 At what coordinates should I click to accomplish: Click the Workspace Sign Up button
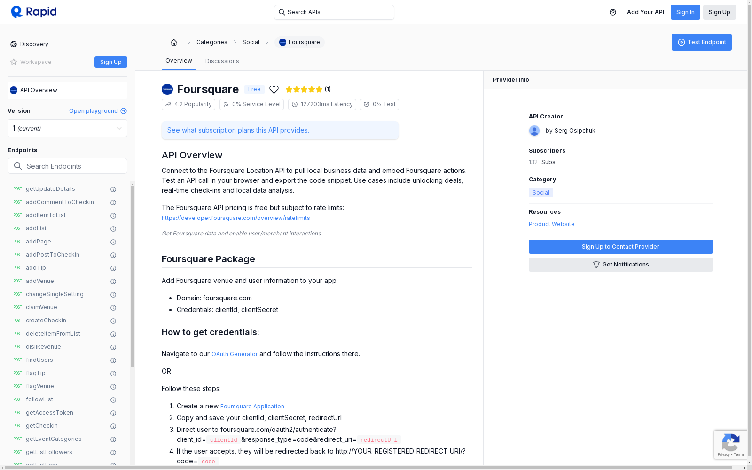111,62
